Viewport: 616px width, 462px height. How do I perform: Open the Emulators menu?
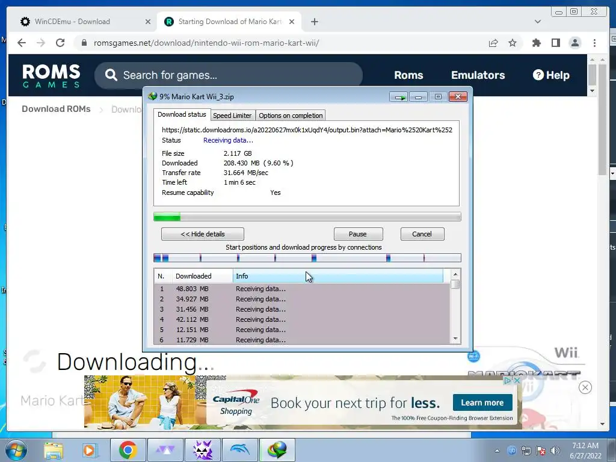(478, 75)
